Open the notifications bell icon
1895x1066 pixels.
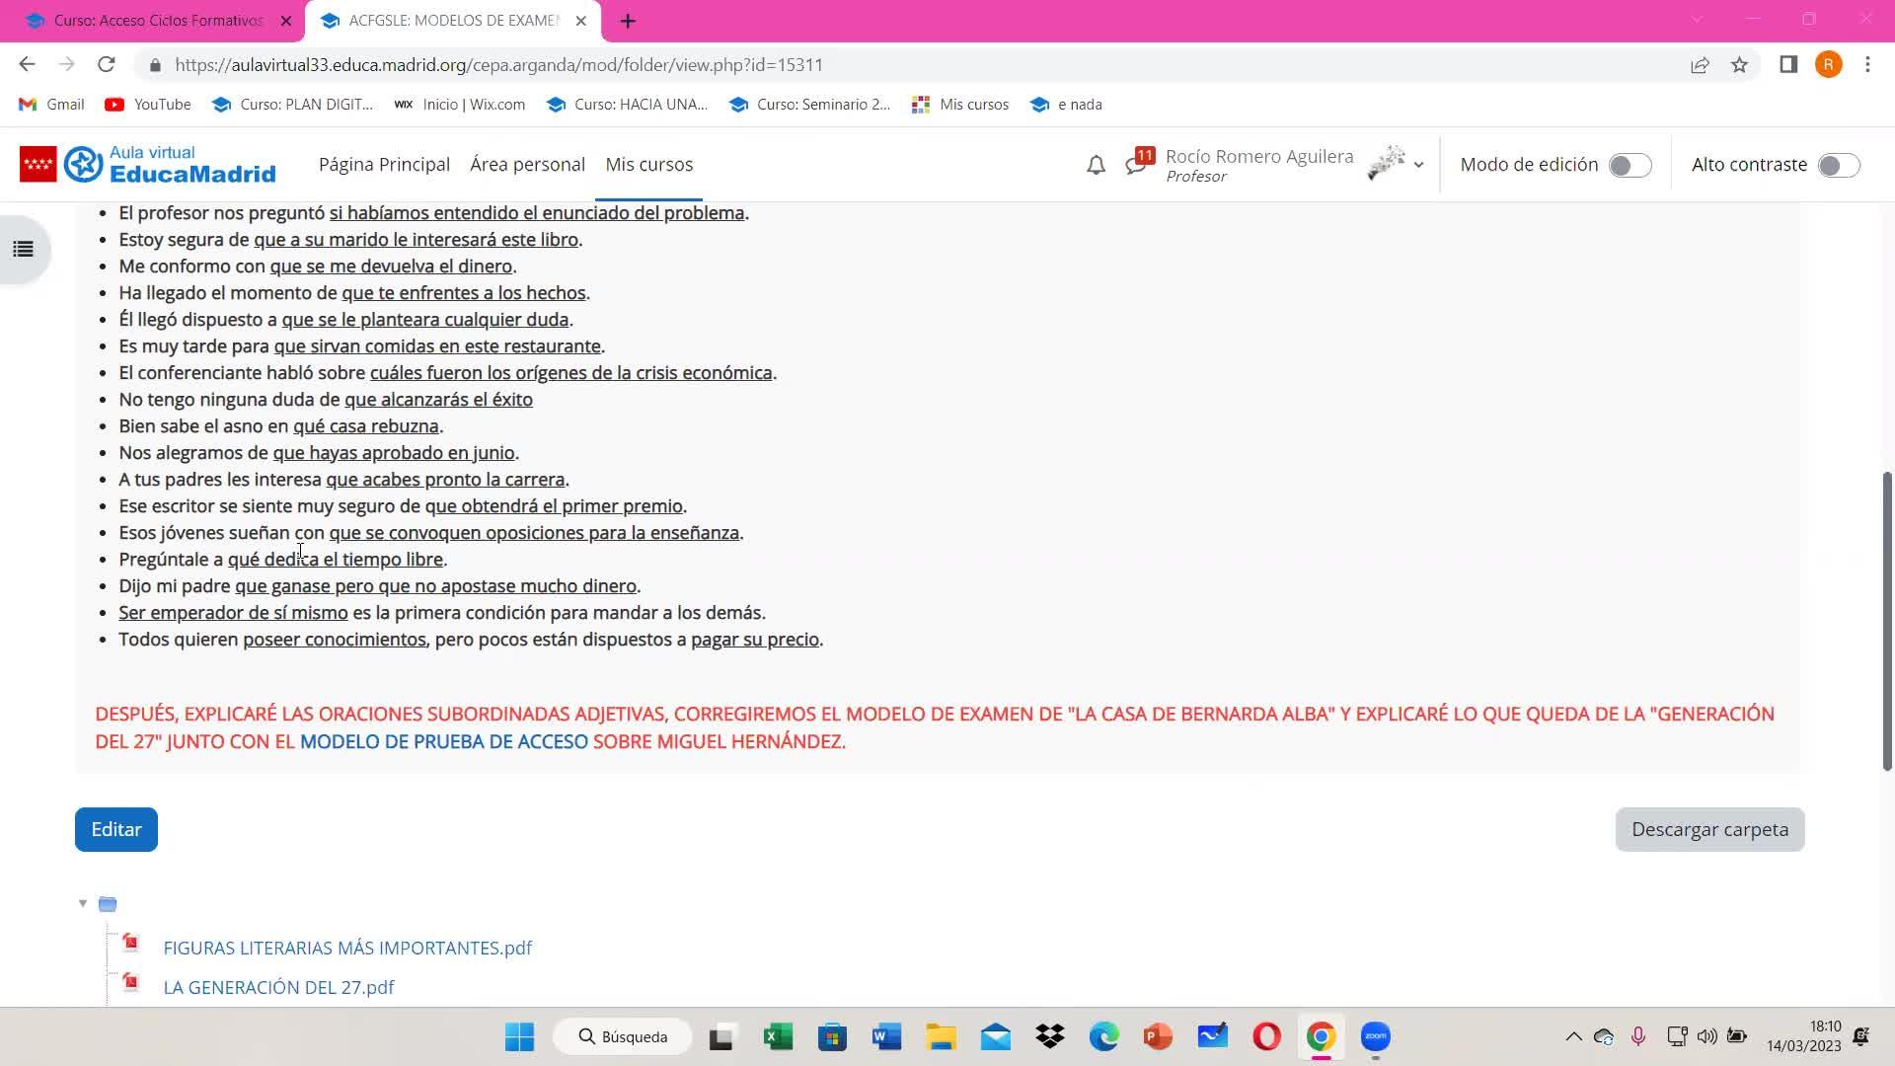tap(1096, 165)
